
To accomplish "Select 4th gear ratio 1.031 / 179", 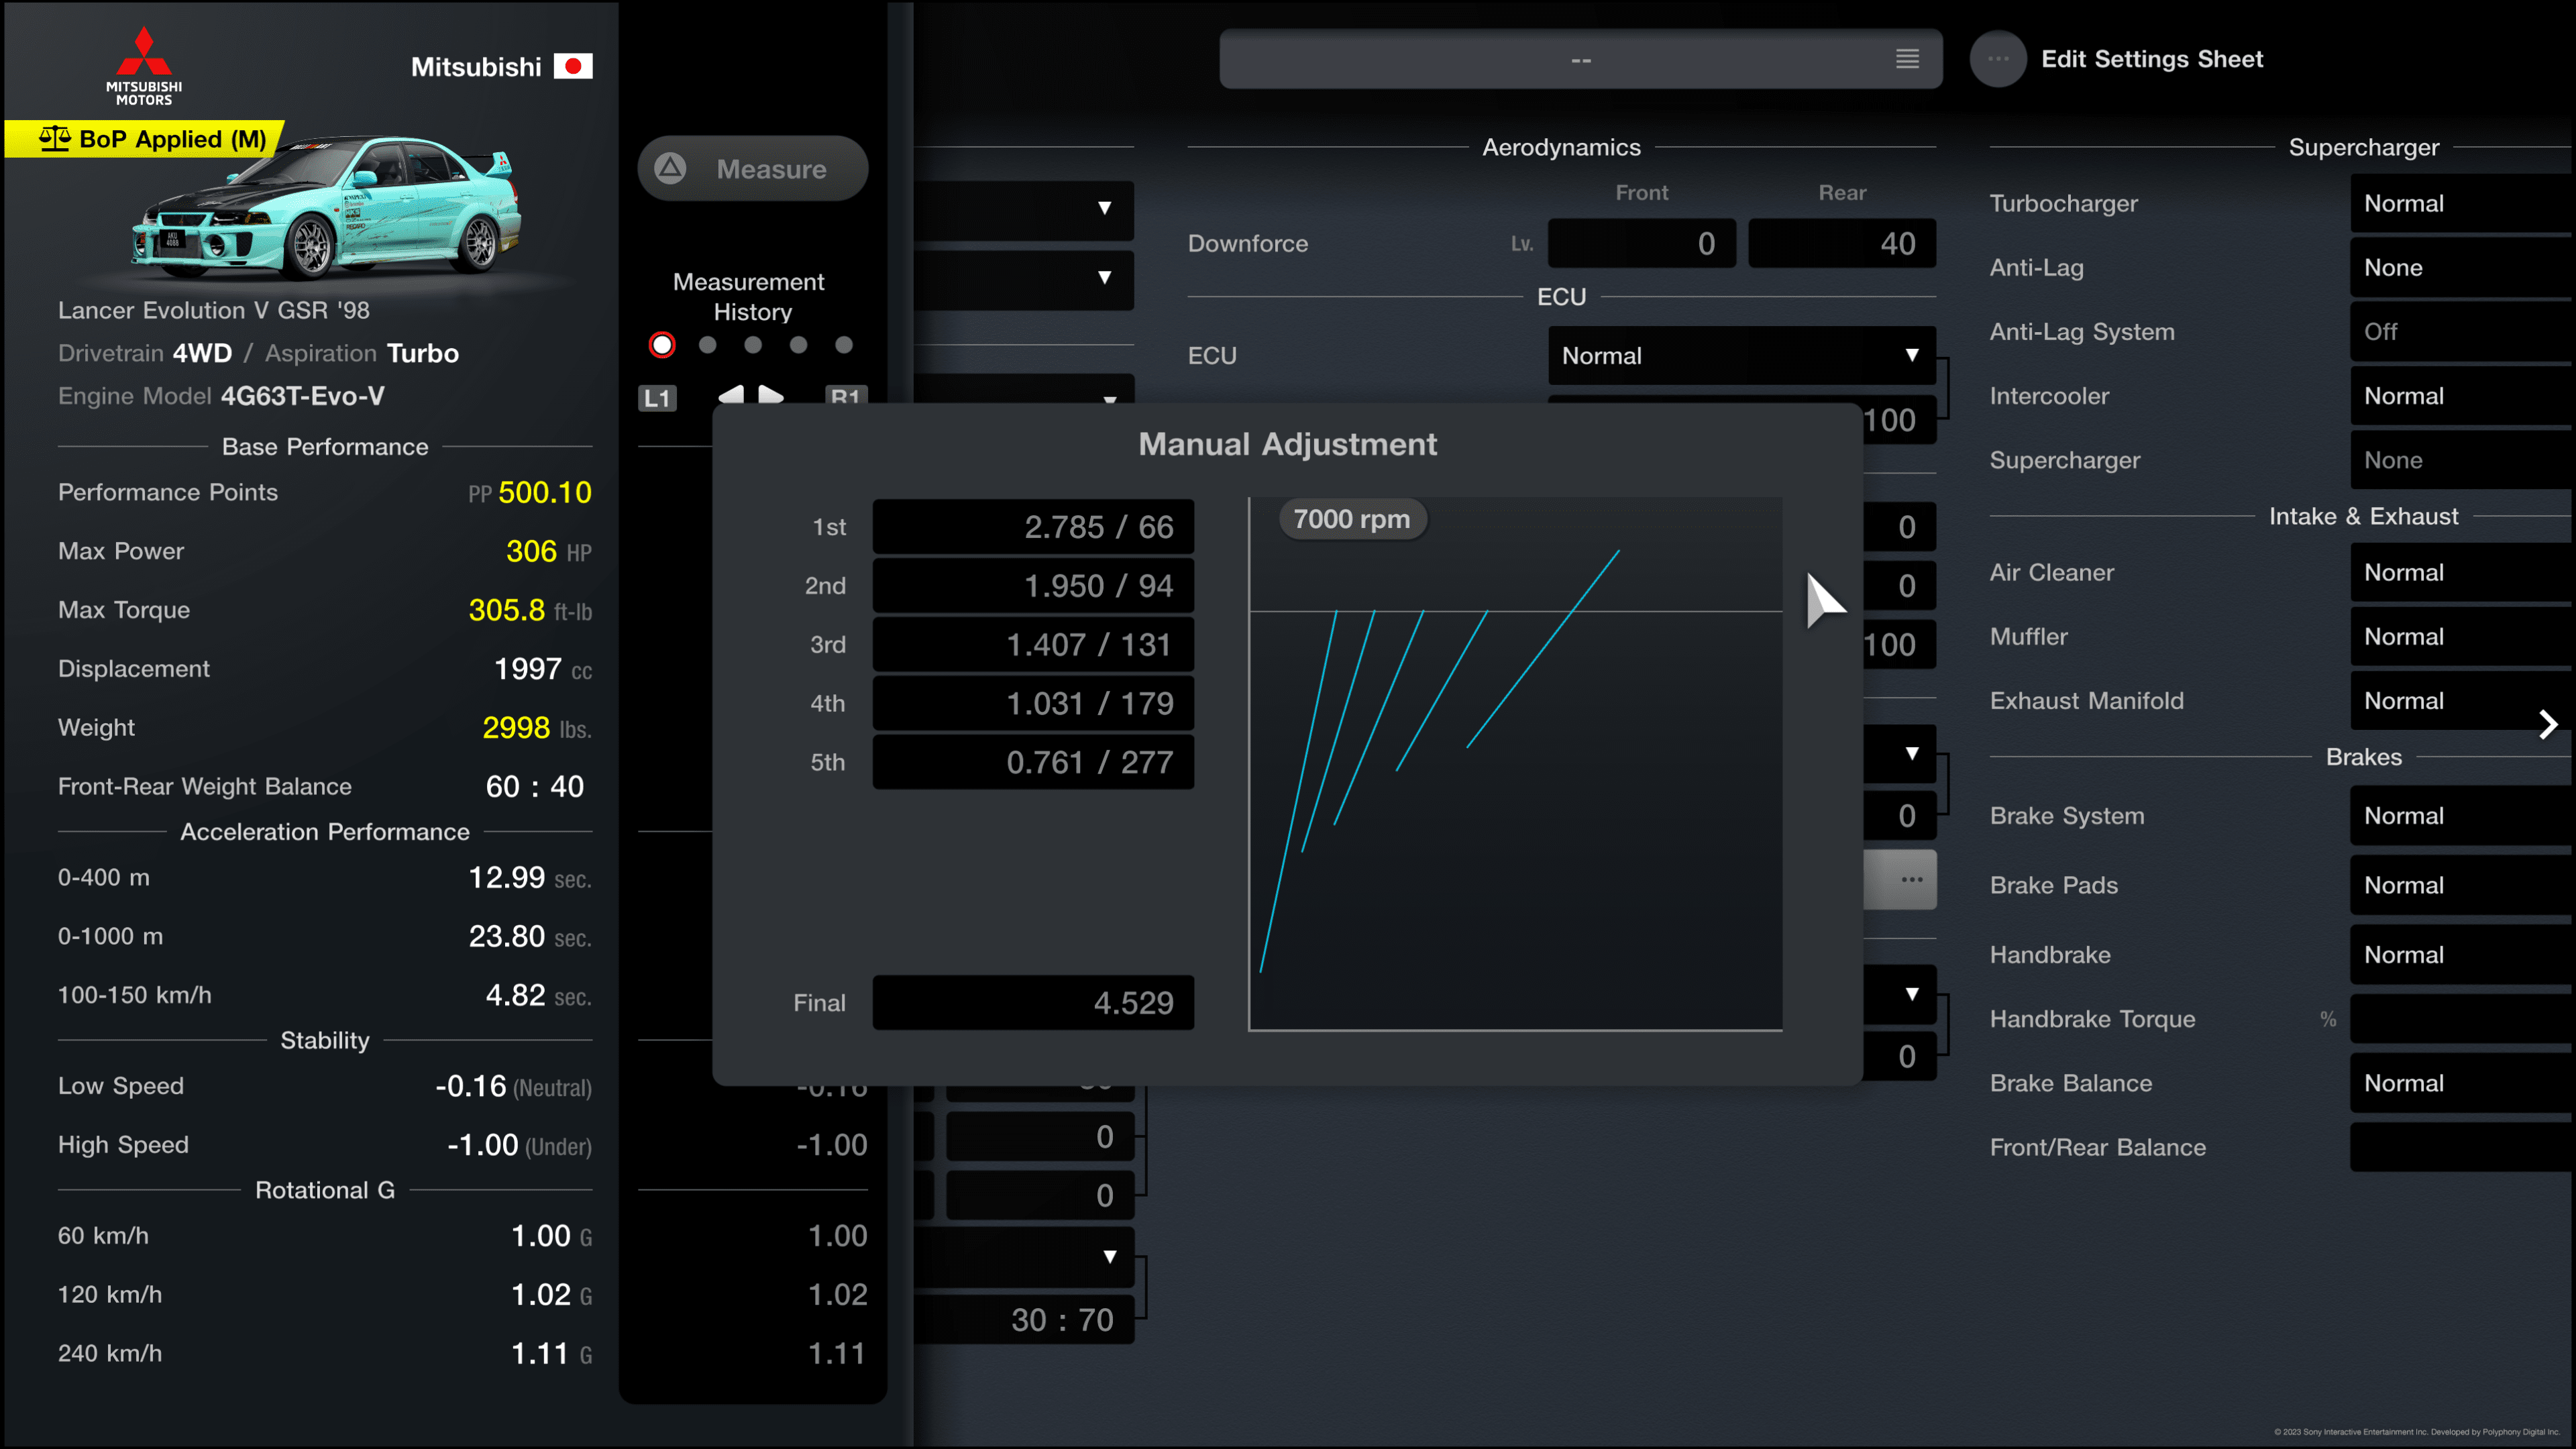I will tap(1033, 704).
